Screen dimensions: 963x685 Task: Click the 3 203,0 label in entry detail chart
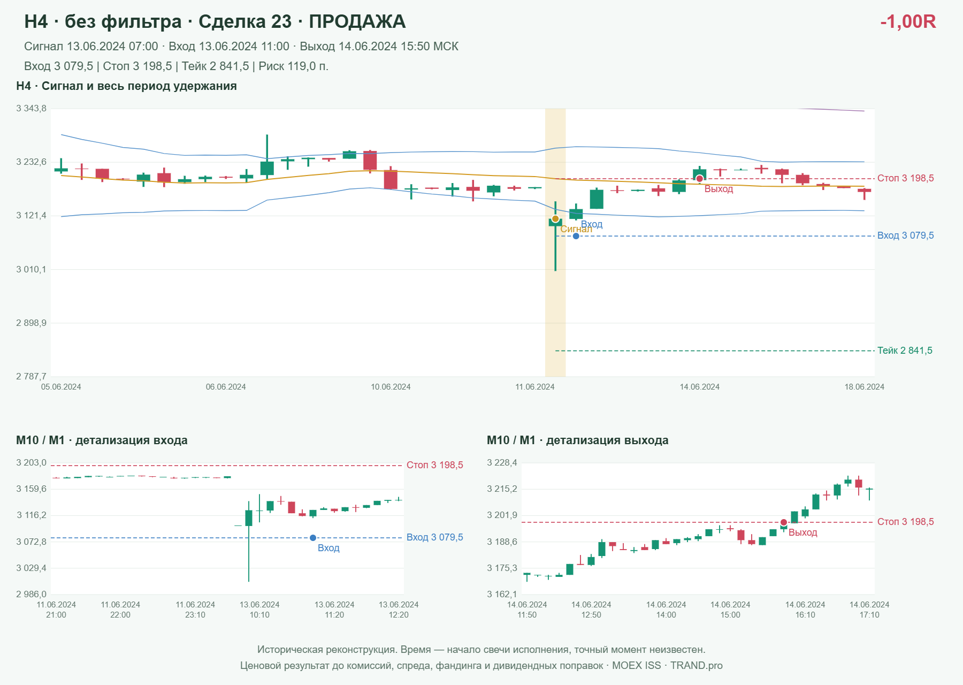coord(32,463)
